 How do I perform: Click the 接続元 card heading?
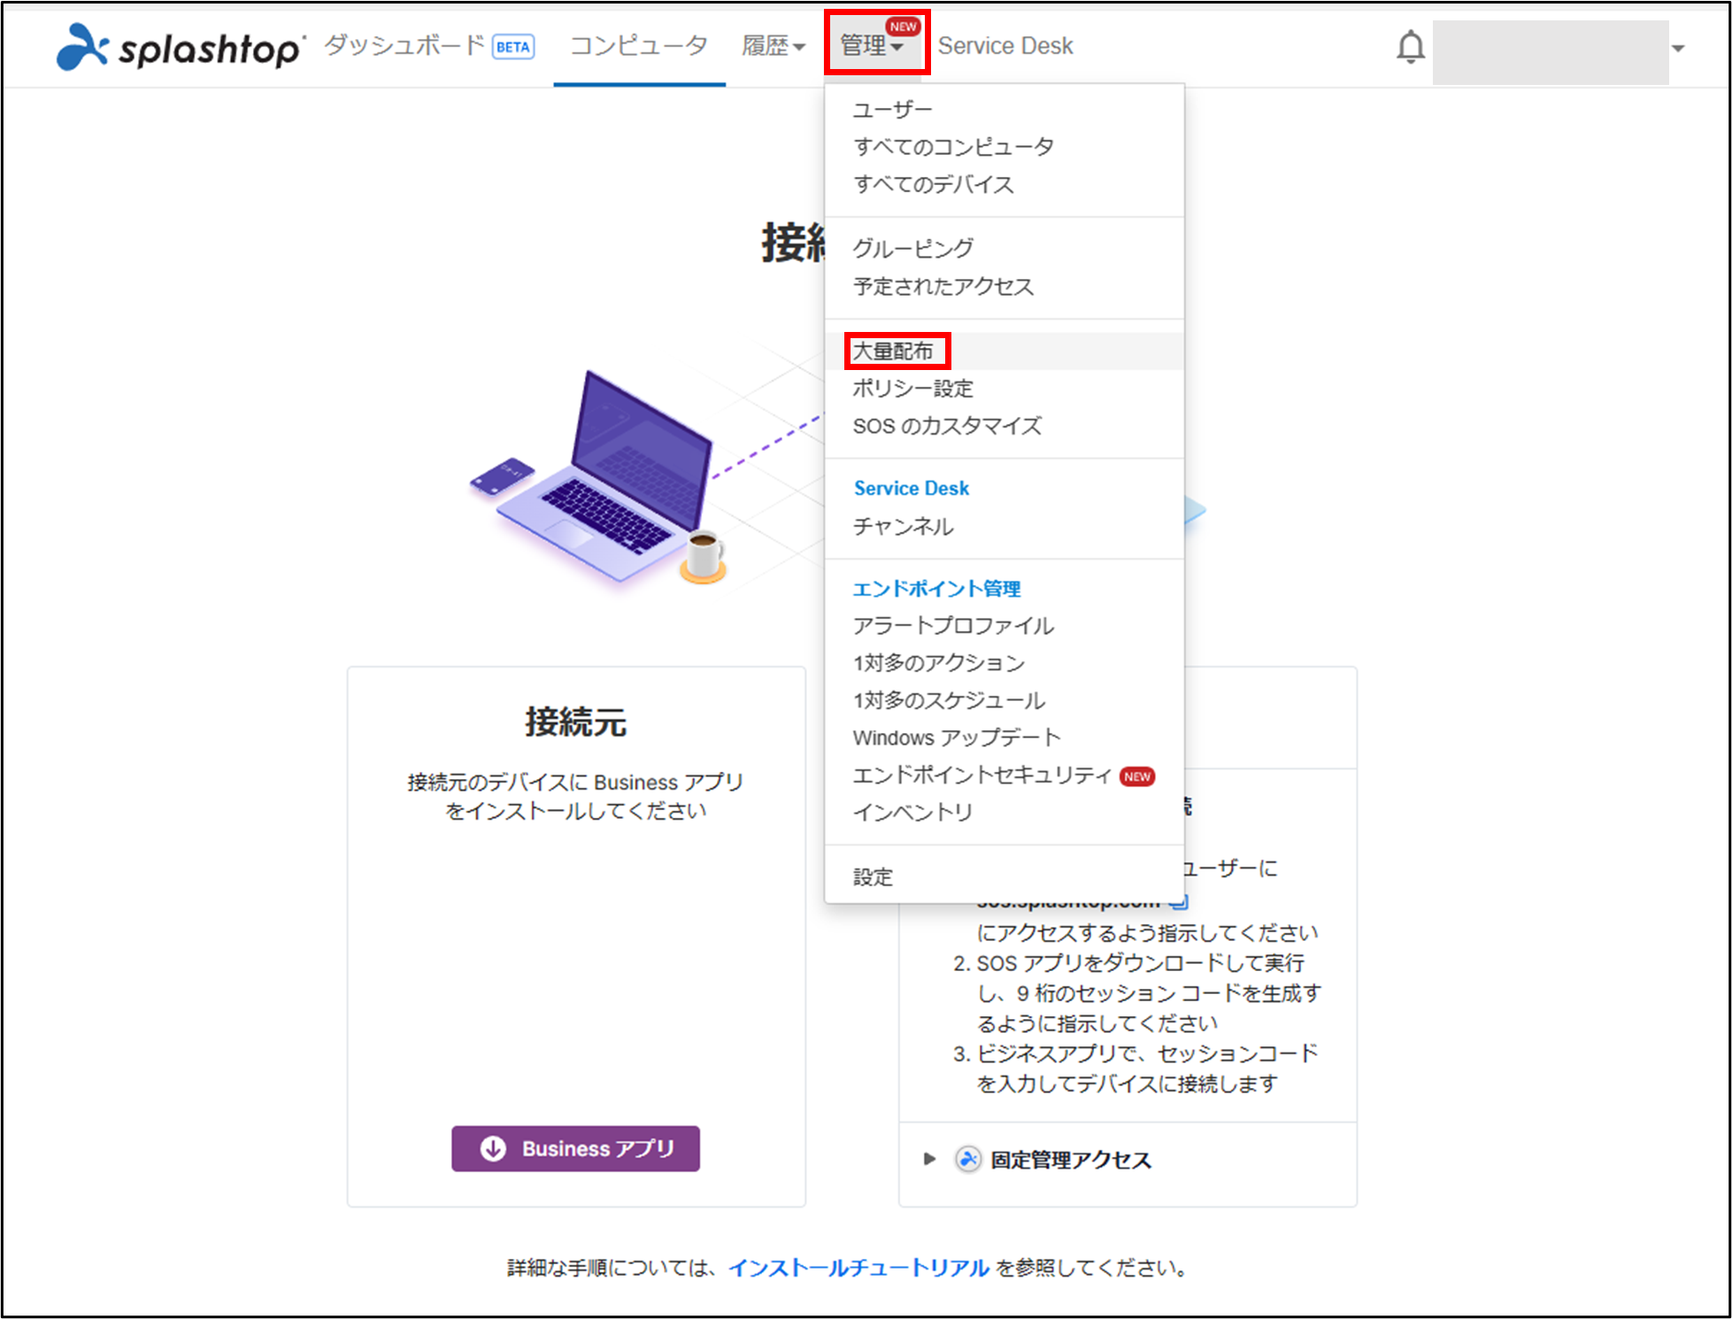(576, 722)
